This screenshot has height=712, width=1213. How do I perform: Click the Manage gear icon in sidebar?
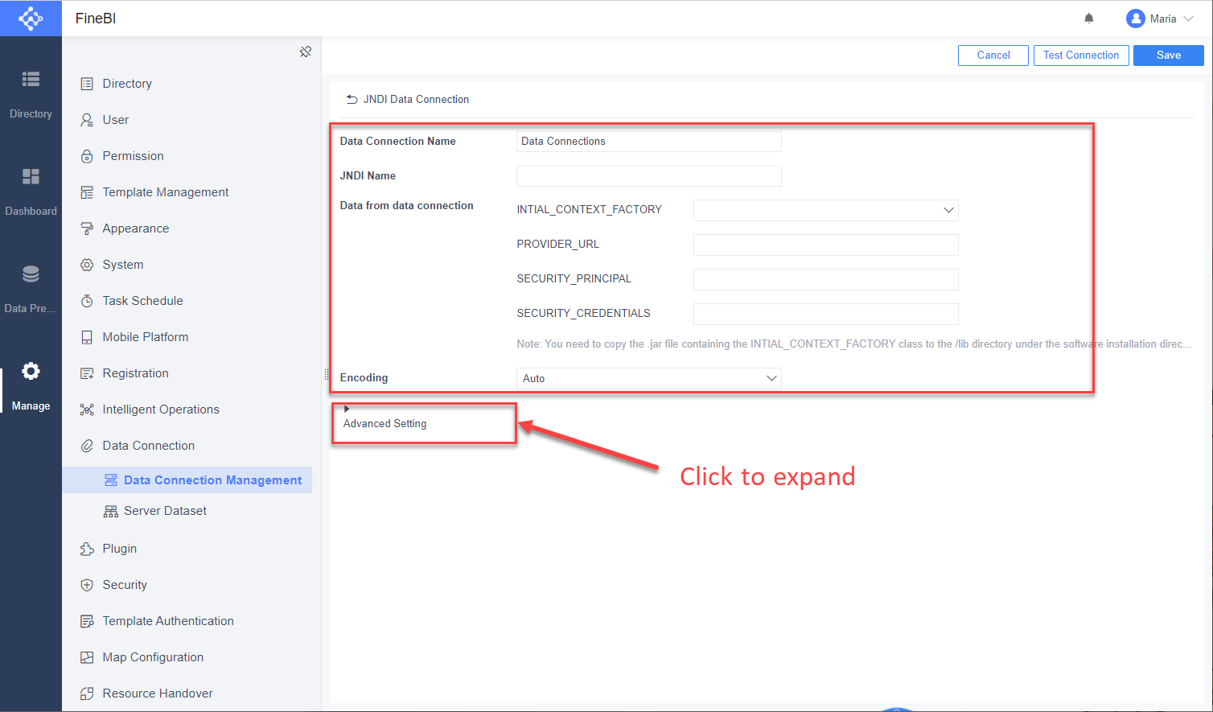[x=31, y=370]
